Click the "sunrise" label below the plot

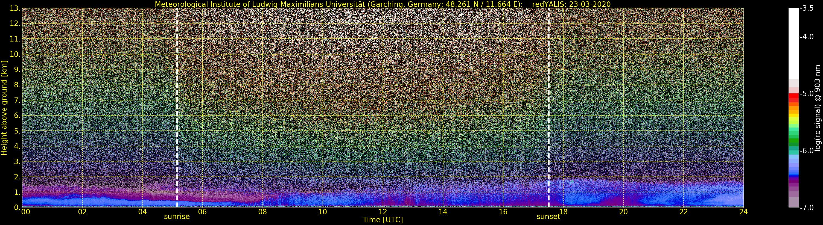(177, 216)
